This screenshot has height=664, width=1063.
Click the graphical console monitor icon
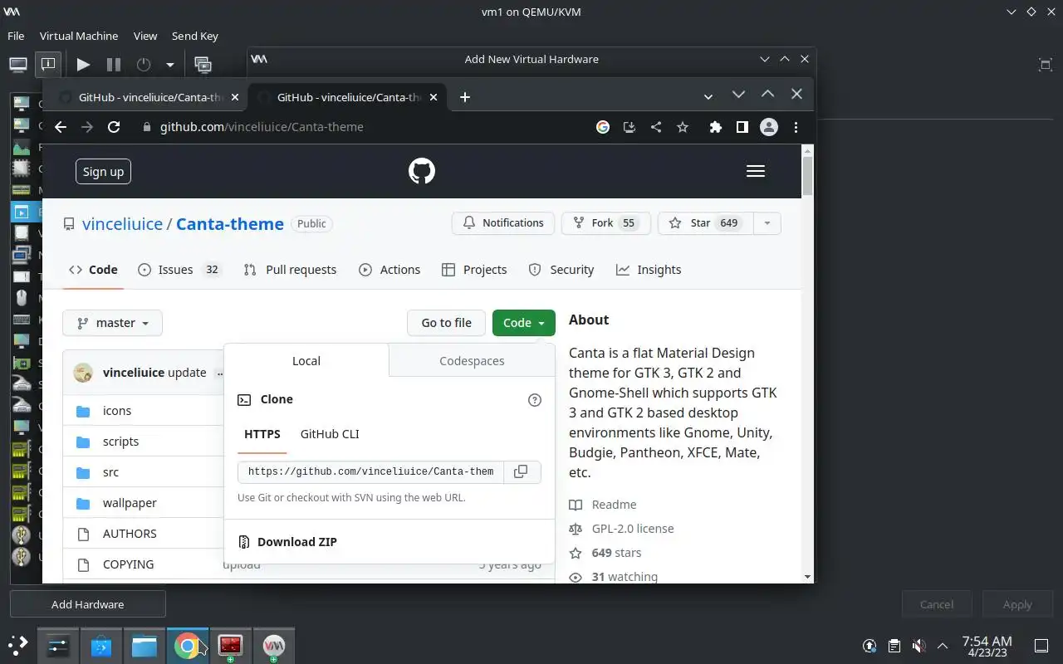pyautogui.click(x=18, y=64)
